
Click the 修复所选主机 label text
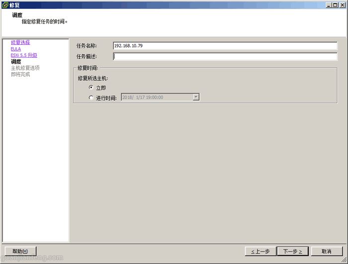pos(93,78)
